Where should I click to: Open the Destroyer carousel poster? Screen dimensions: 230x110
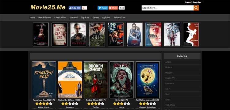coord(153,35)
